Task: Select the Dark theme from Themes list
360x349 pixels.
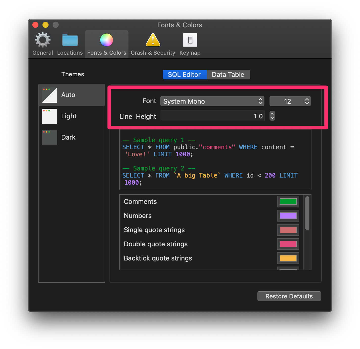Action: coord(68,137)
